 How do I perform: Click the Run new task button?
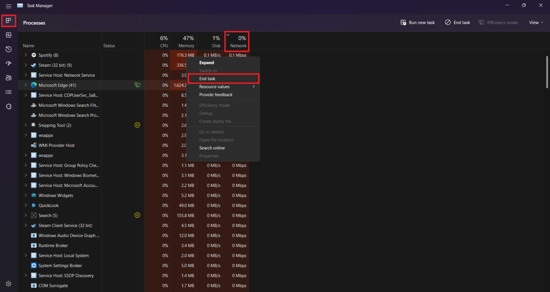click(418, 22)
